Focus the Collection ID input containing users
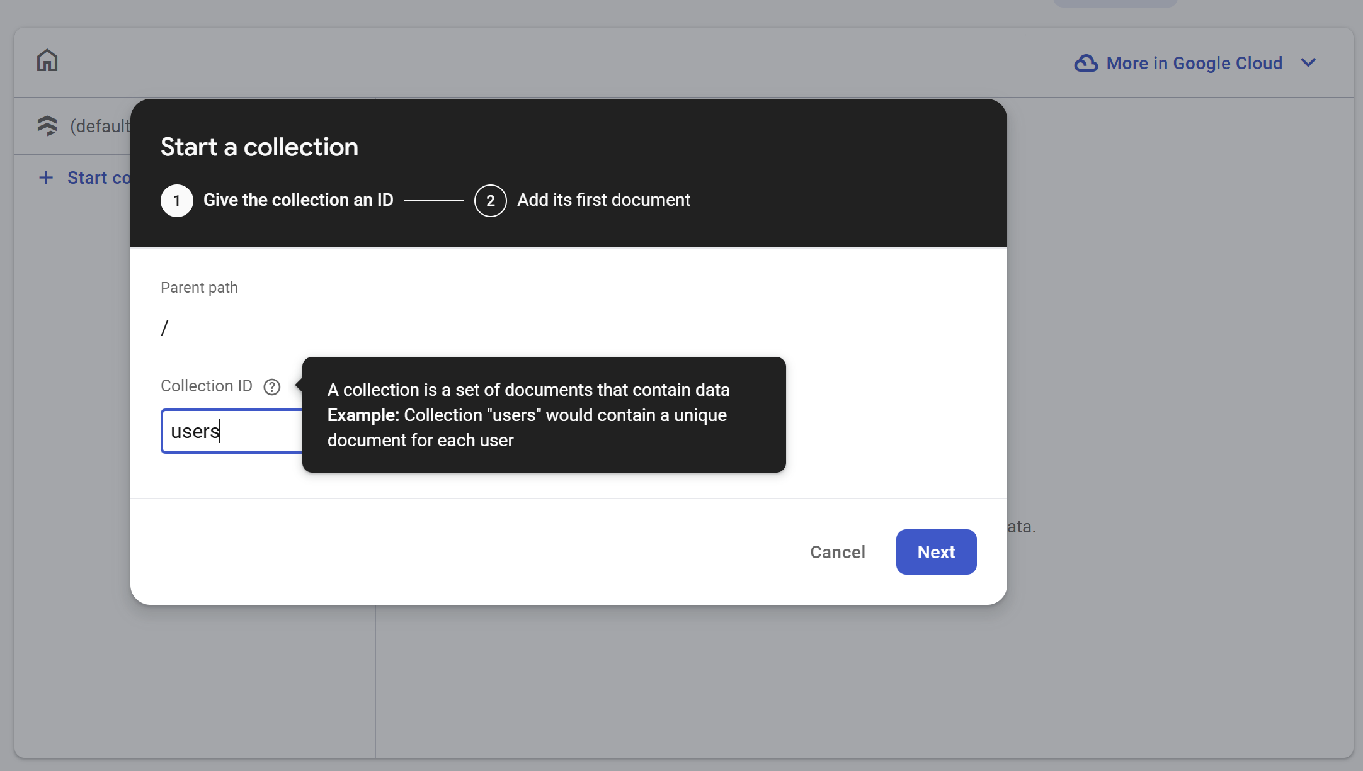The width and height of the screenshot is (1363, 771). click(232, 431)
